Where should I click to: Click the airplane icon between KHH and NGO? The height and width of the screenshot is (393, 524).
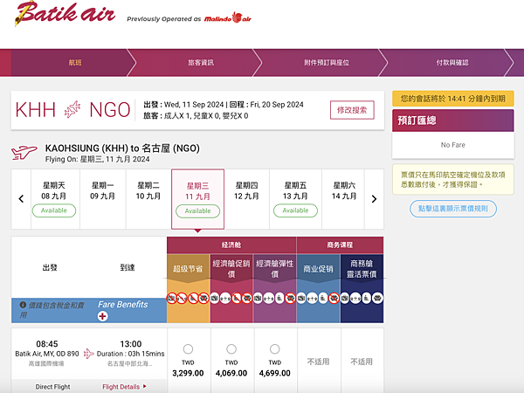(x=72, y=110)
